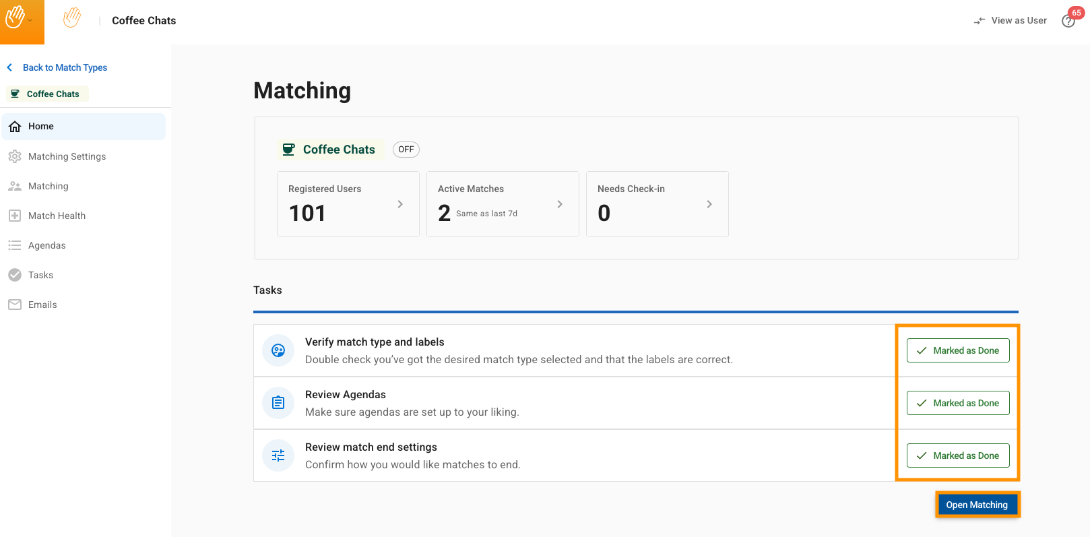Click the help icon with 65 badge
The image size is (1090, 537).
tap(1068, 21)
